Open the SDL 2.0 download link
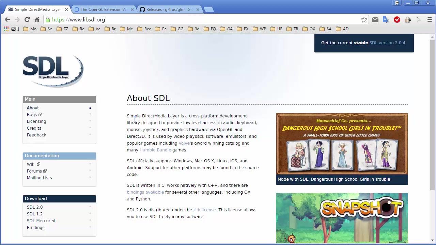This screenshot has width=436, height=245. tap(35, 207)
